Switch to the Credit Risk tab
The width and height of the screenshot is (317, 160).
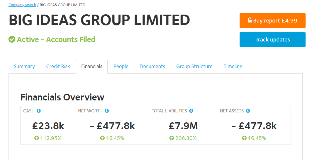(x=58, y=66)
